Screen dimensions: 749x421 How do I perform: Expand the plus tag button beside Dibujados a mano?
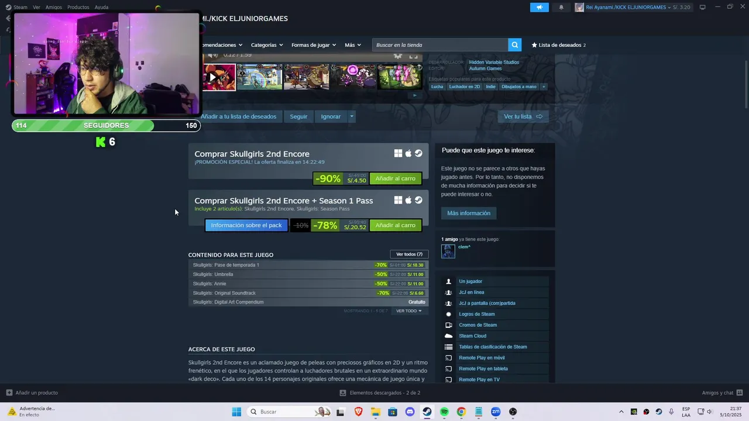(544, 87)
